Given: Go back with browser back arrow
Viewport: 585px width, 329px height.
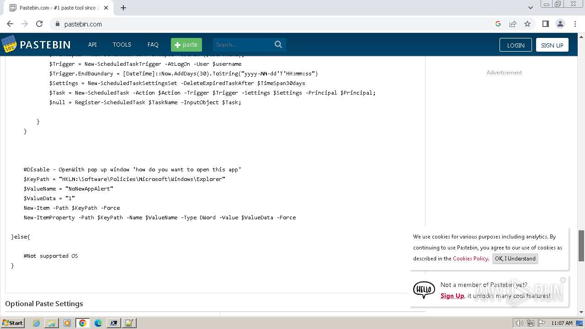Looking at the screenshot, I should coord(10,24).
